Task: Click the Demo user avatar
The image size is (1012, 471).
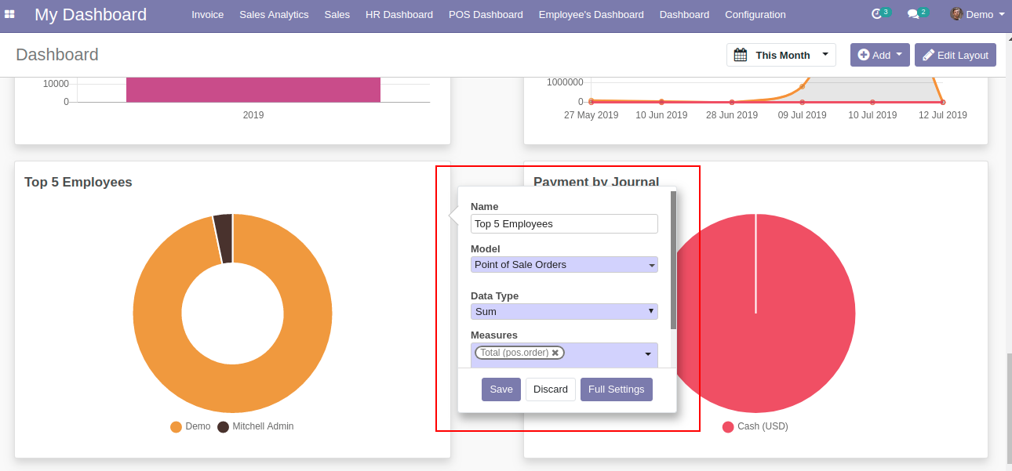Action: point(956,14)
